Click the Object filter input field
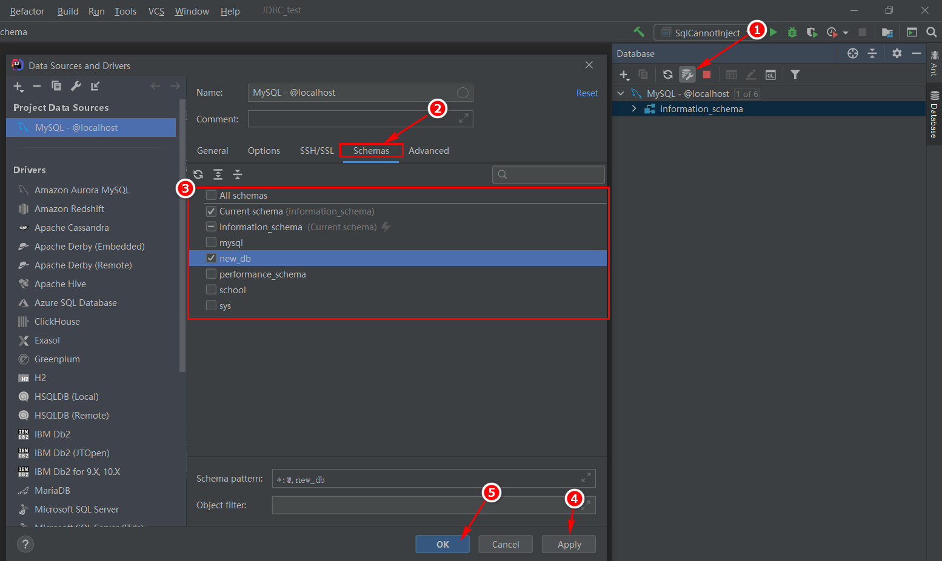The image size is (942, 561). pos(433,505)
